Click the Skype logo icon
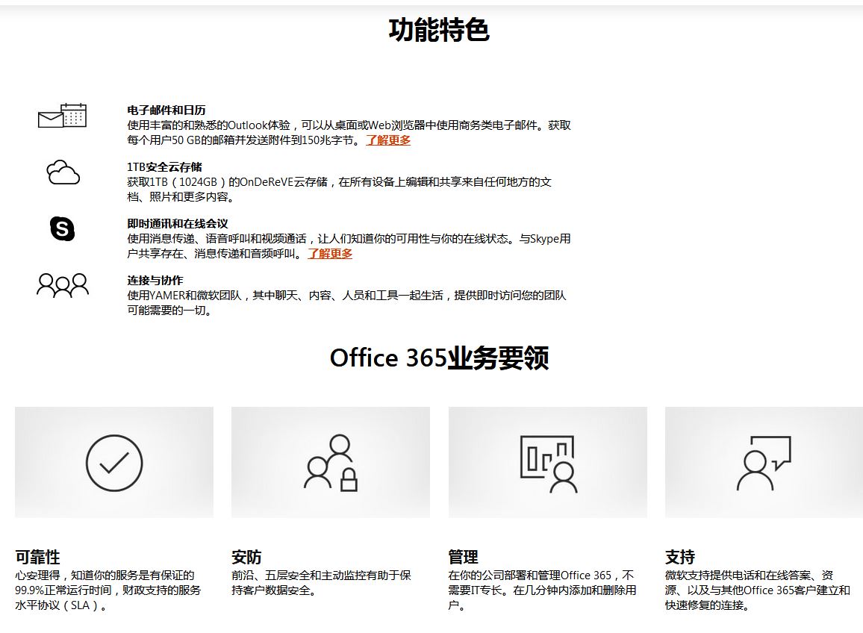The image size is (863, 633). tap(62, 228)
